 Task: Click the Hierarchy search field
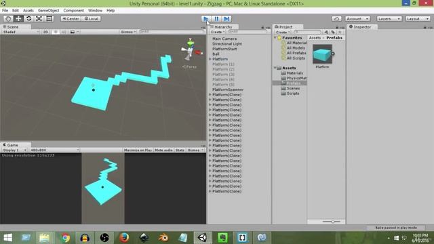pyautogui.click(x=248, y=32)
